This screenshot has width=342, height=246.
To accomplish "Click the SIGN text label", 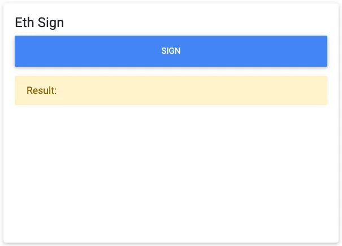I will [x=171, y=51].
